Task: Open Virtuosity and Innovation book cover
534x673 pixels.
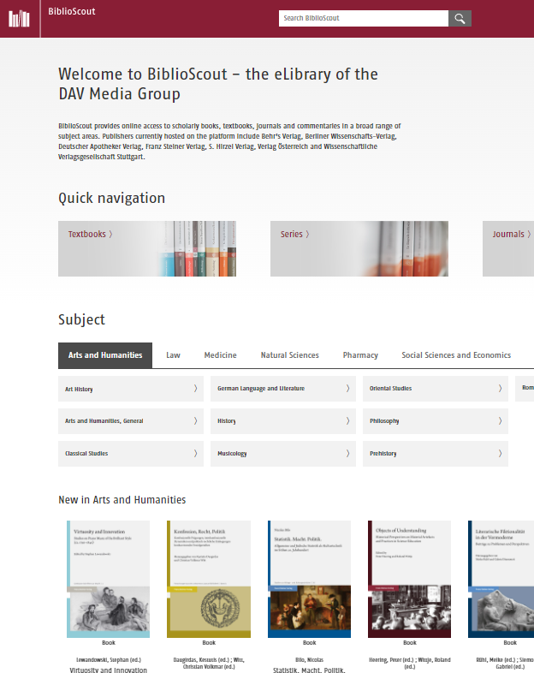Action: pyautogui.click(x=108, y=579)
